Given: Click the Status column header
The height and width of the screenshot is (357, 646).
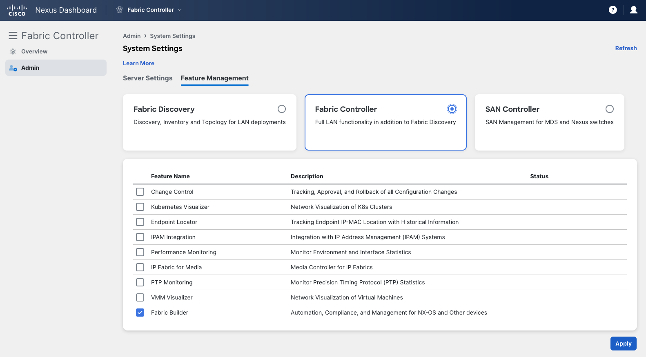Looking at the screenshot, I should point(539,176).
